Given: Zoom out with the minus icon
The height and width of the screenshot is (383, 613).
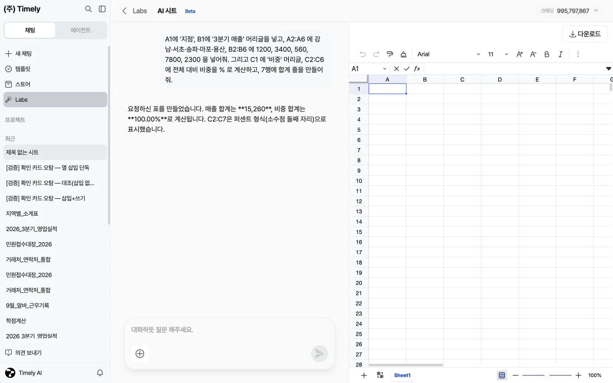Looking at the screenshot, I should 516,375.
